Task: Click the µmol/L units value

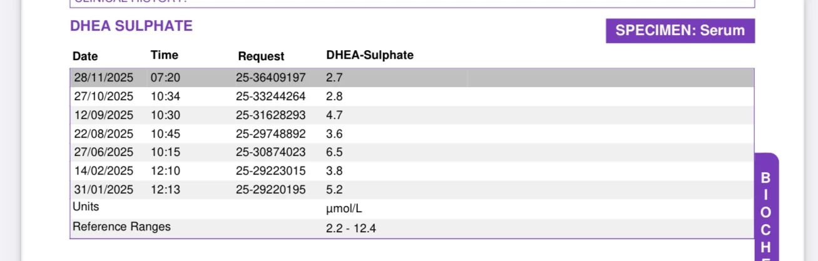Action: coord(344,208)
